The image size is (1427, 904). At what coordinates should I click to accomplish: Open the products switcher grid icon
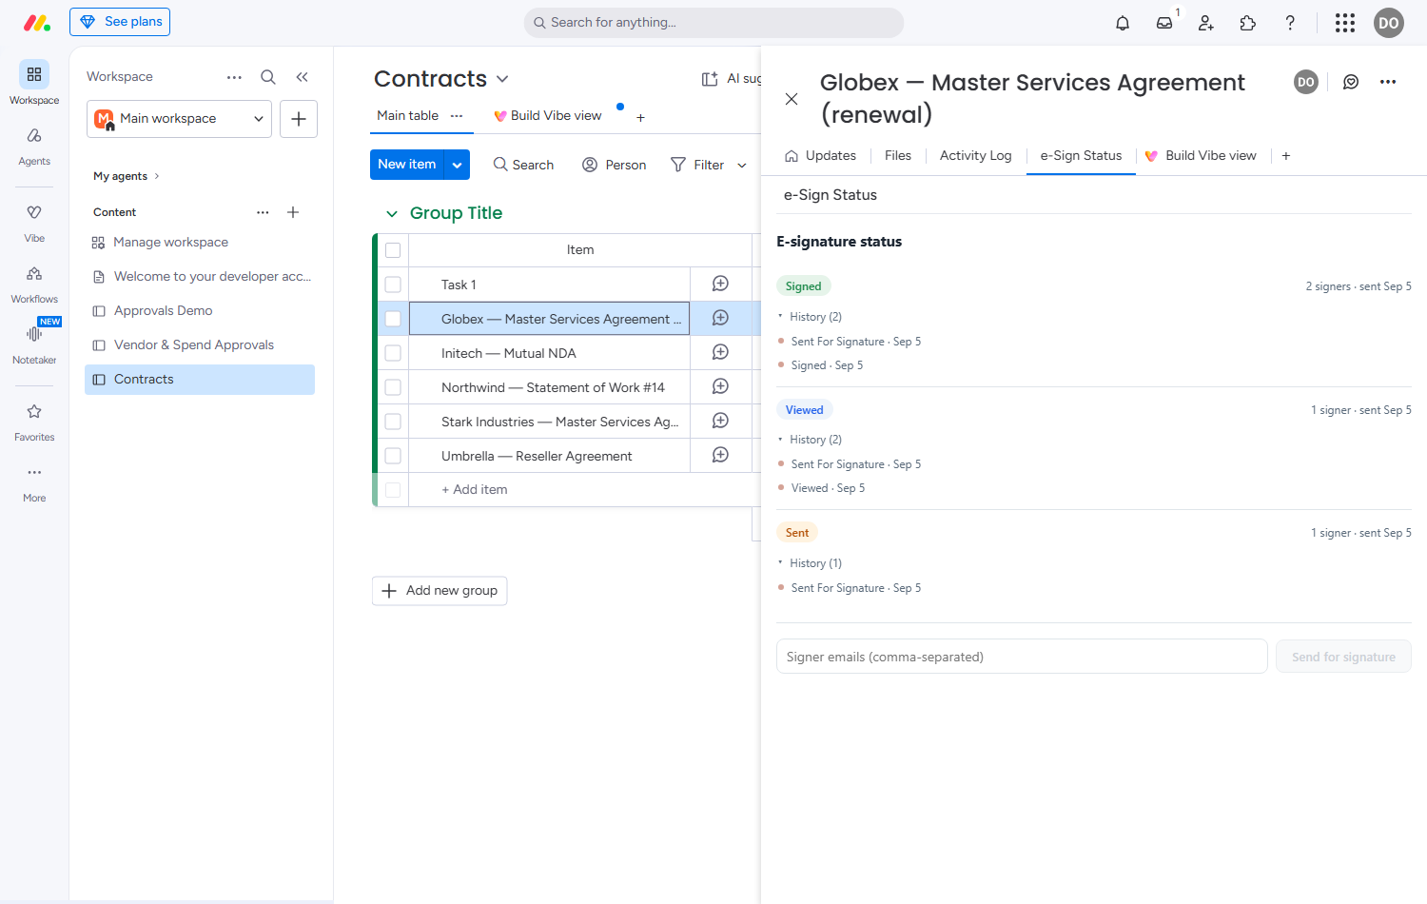(x=1345, y=23)
